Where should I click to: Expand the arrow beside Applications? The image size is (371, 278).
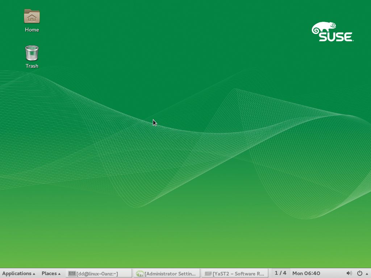pyautogui.click(x=34, y=274)
